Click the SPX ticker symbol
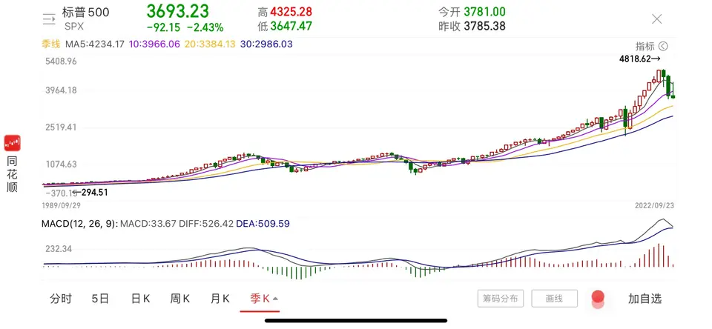 point(73,27)
